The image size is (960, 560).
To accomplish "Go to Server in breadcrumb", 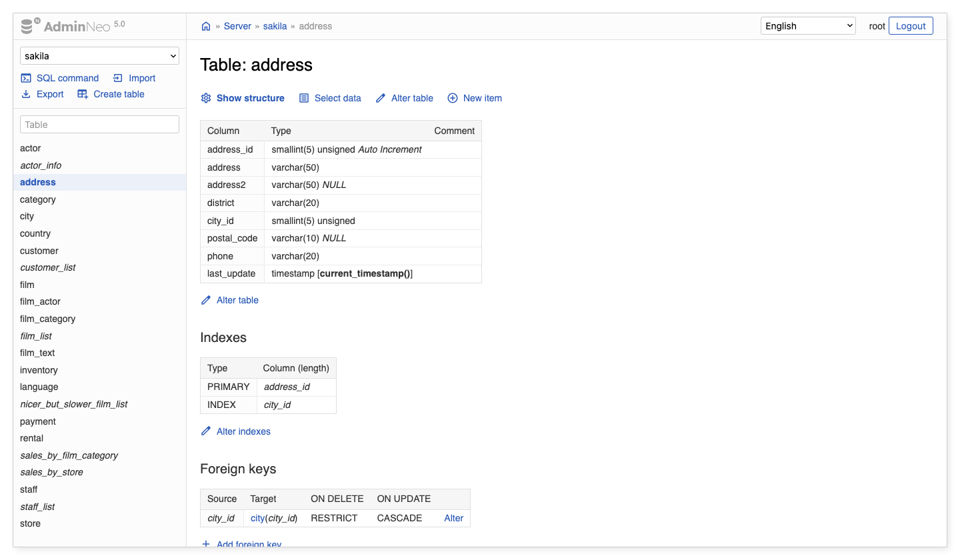I will tap(237, 27).
